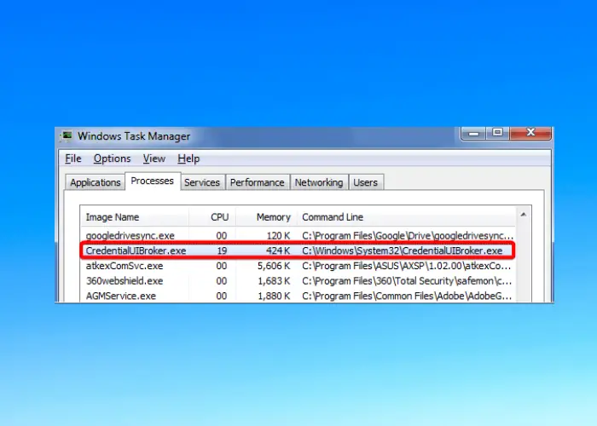Screen dimensions: 597x426
Task: Click the scrollbar up arrow
Action: (524, 215)
